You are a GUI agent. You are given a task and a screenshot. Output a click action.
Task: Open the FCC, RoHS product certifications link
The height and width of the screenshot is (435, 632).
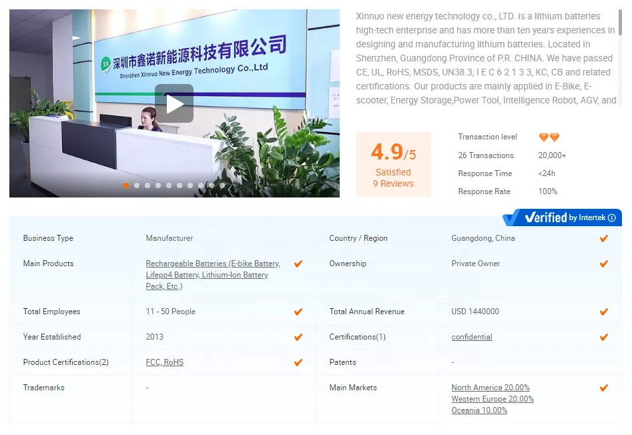[x=164, y=362]
